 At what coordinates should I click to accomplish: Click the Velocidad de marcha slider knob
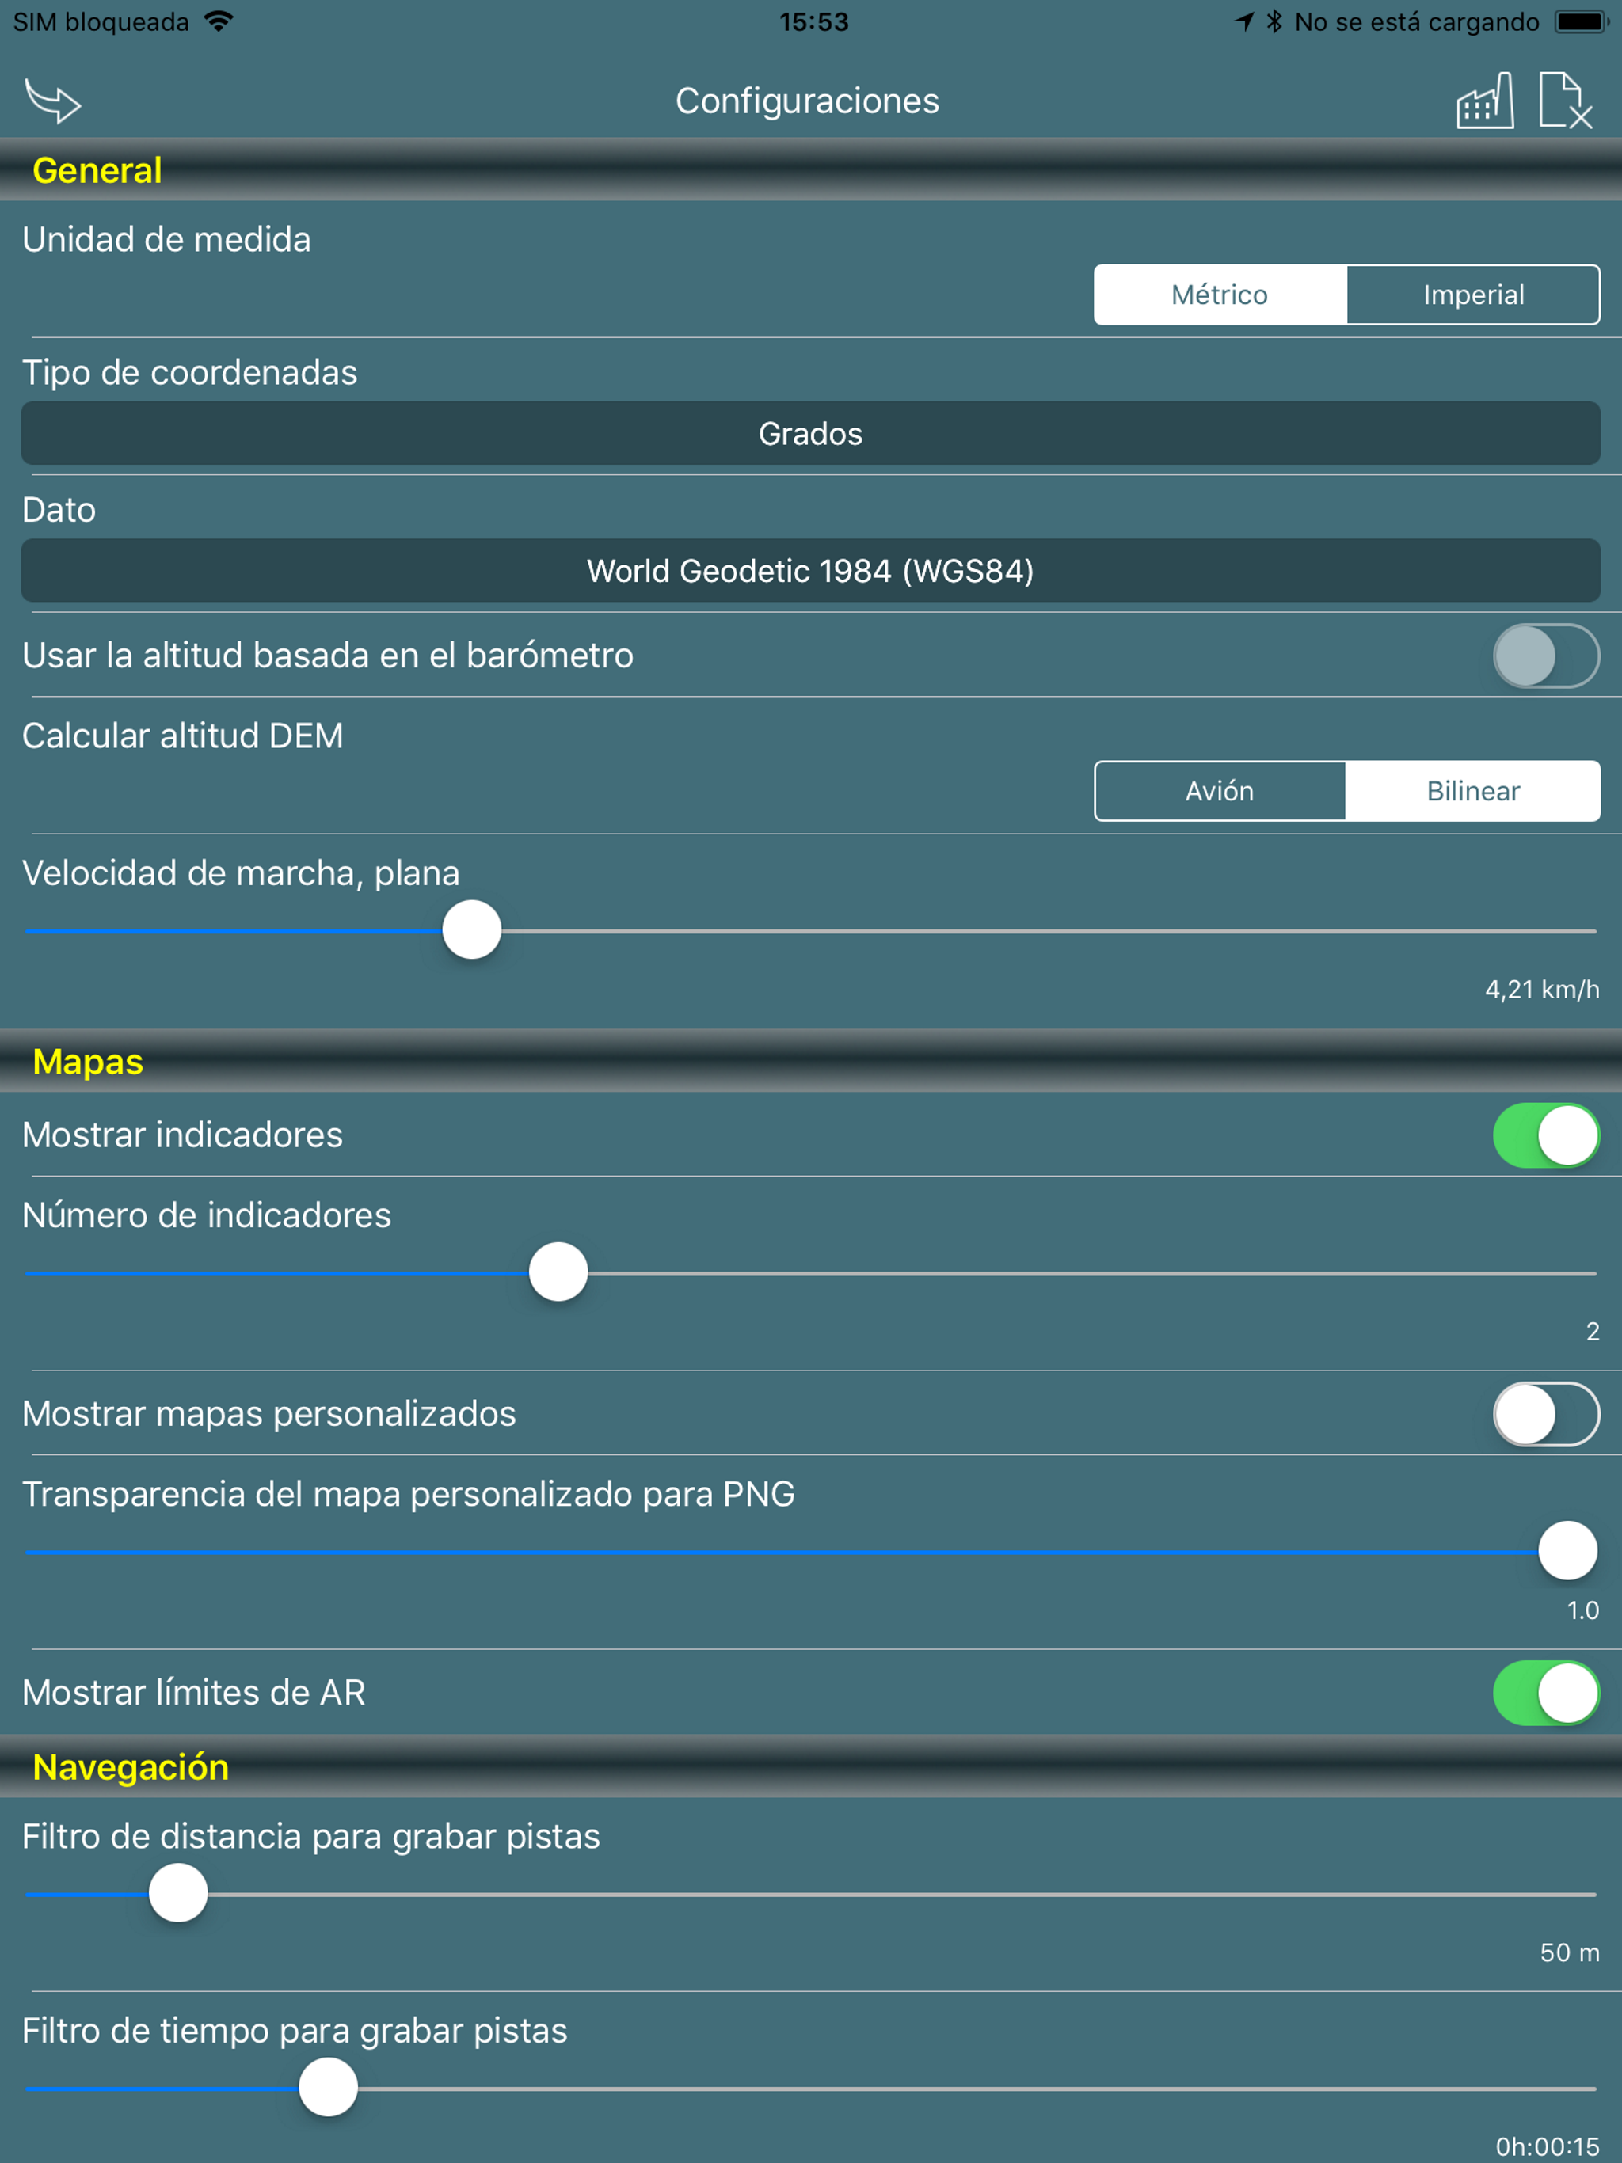(x=471, y=930)
